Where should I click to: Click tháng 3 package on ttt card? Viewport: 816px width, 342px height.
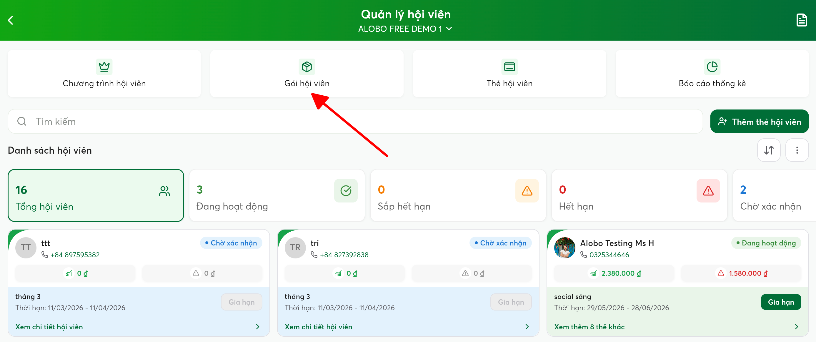pos(28,297)
